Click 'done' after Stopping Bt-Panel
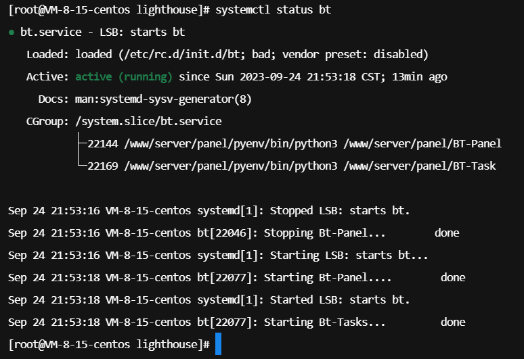This screenshot has width=524, height=359. pyautogui.click(x=447, y=233)
